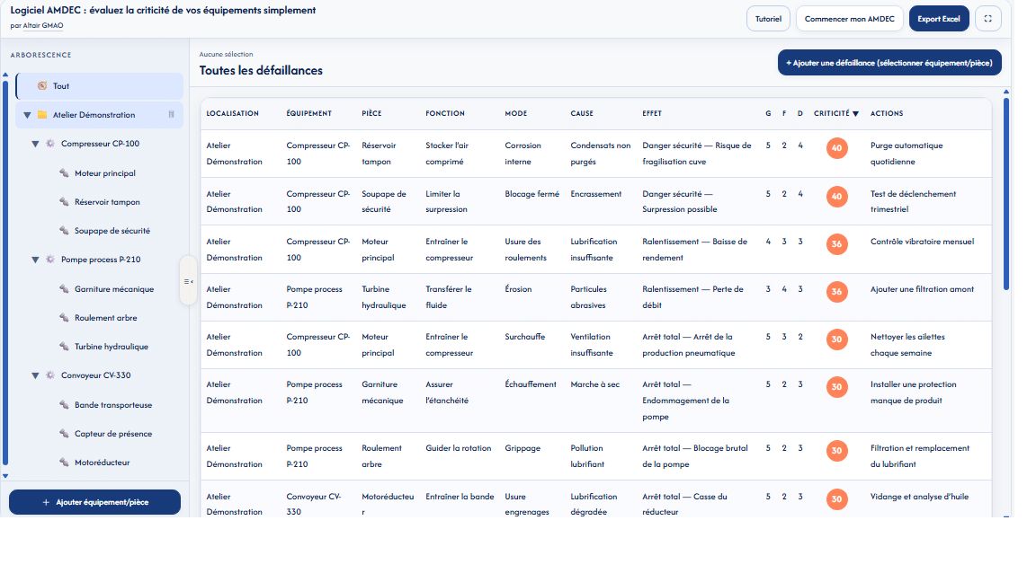The image size is (1036, 582).
Task: Collapse the Convoyeur CV-330 node
Action: click(36, 375)
